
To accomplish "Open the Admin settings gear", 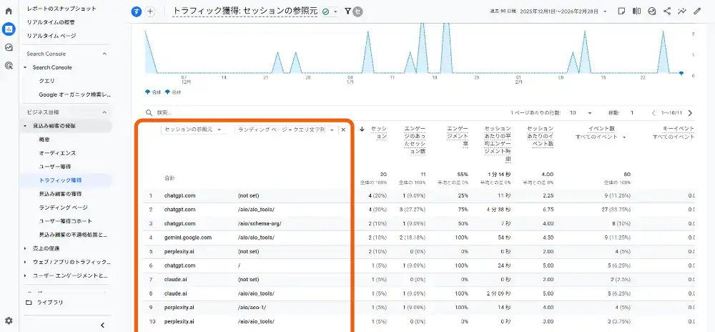I will coord(9,321).
